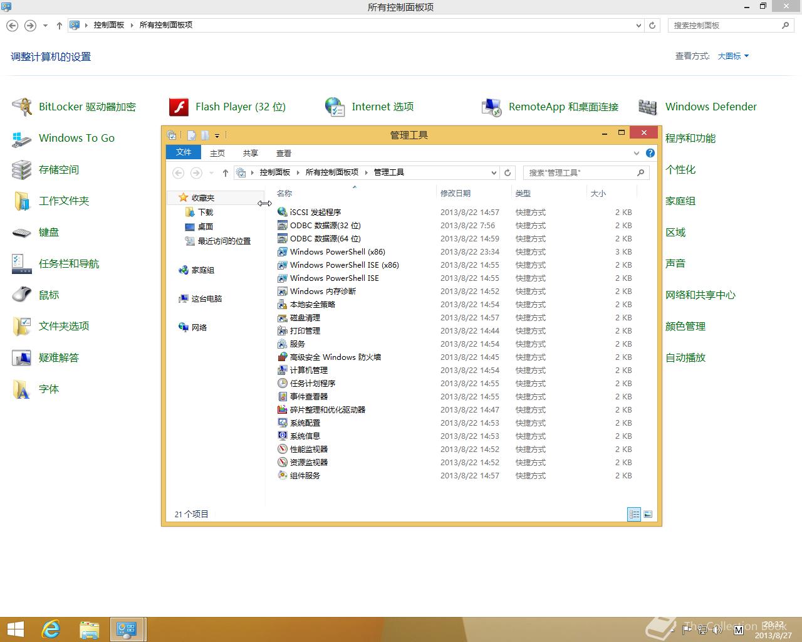Click 任务计划程序 clock icon
Screen dimensions: 802x642
pos(283,383)
